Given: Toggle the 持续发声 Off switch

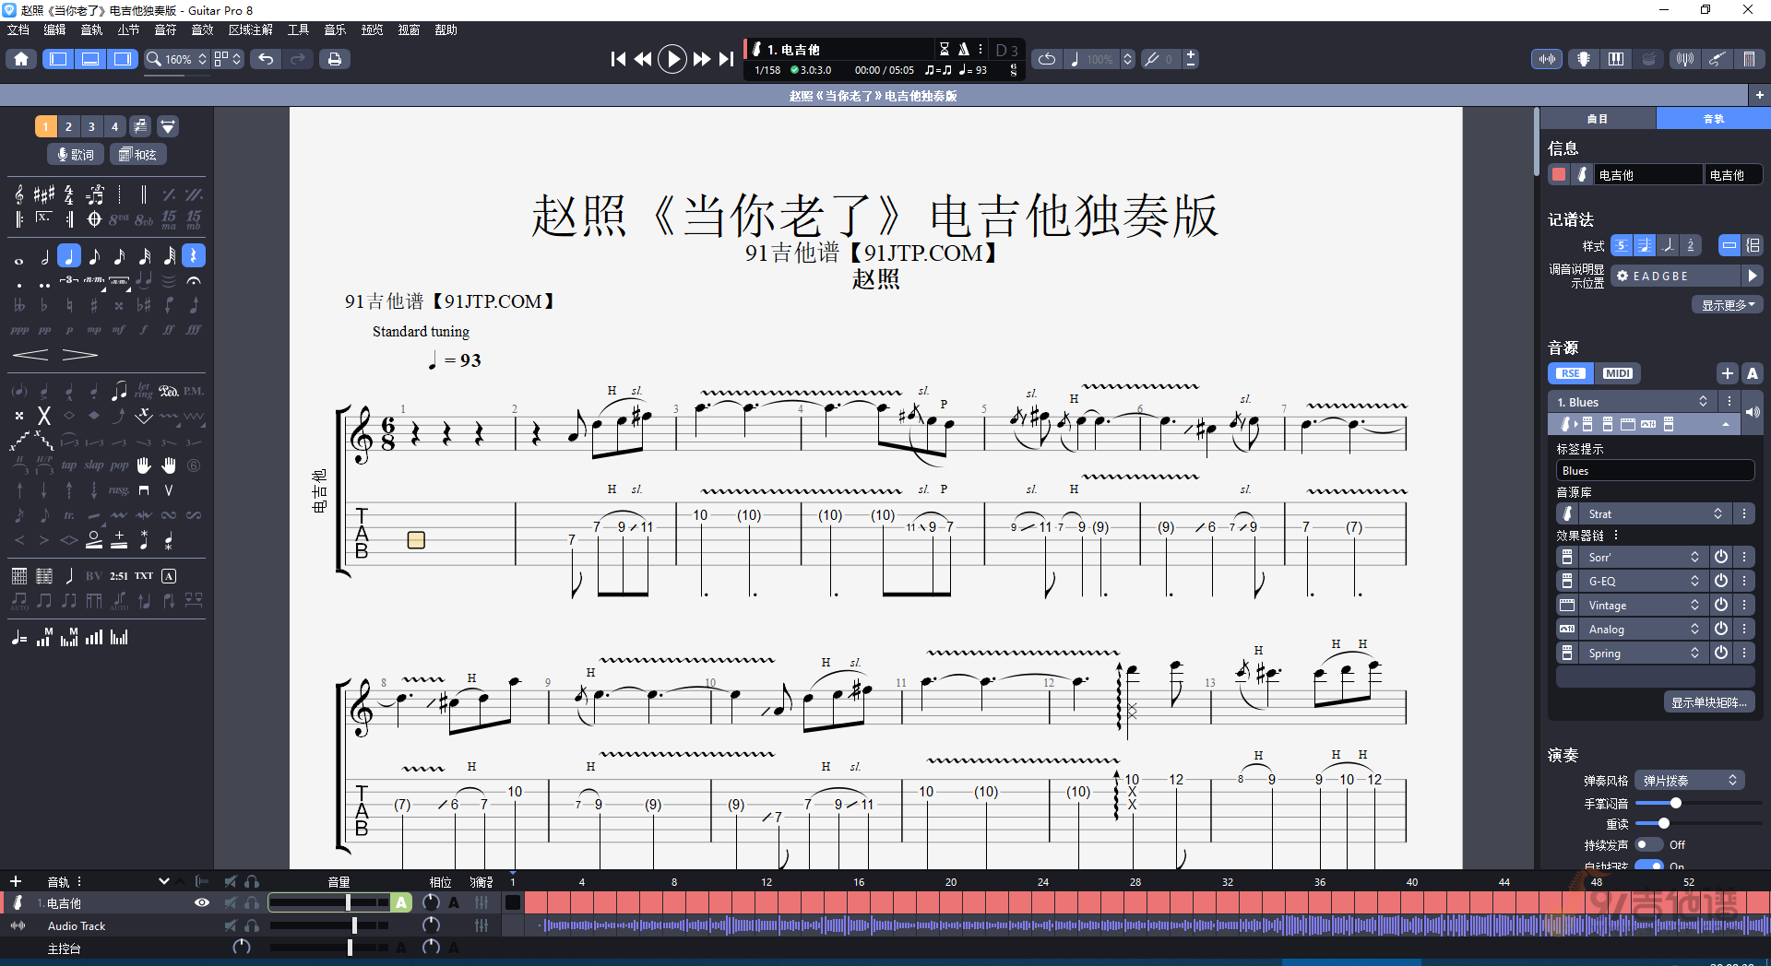Looking at the screenshot, I should (x=1648, y=844).
